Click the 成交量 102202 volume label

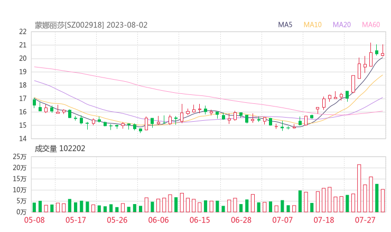click(x=60, y=149)
